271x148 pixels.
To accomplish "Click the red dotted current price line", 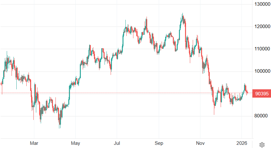I will click(128, 93).
